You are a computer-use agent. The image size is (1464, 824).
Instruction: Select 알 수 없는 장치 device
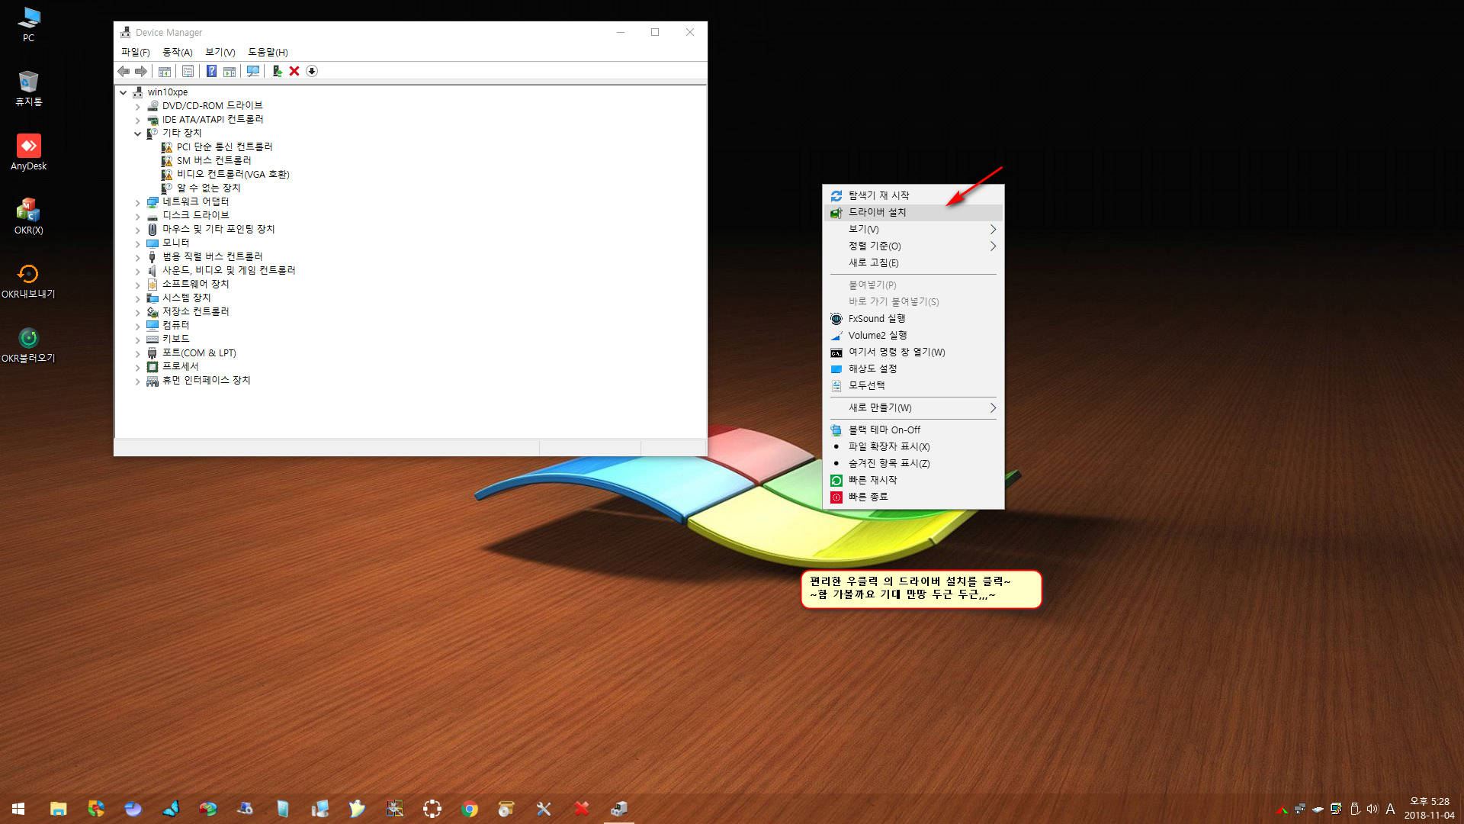click(208, 188)
